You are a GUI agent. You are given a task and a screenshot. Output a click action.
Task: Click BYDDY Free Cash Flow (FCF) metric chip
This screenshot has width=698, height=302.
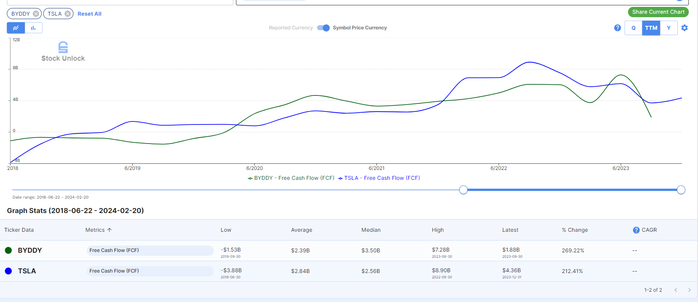click(150, 250)
